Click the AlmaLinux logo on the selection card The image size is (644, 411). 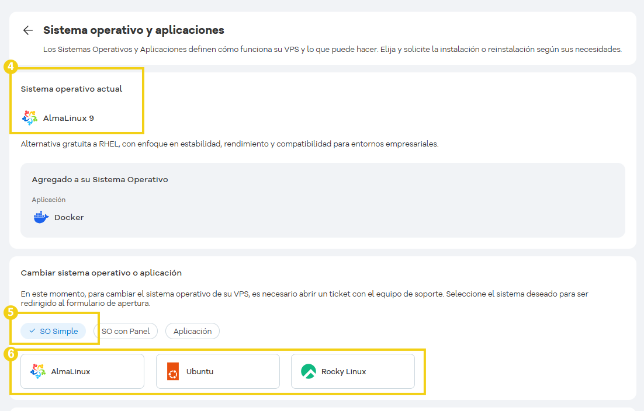click(x=37, y=371)
